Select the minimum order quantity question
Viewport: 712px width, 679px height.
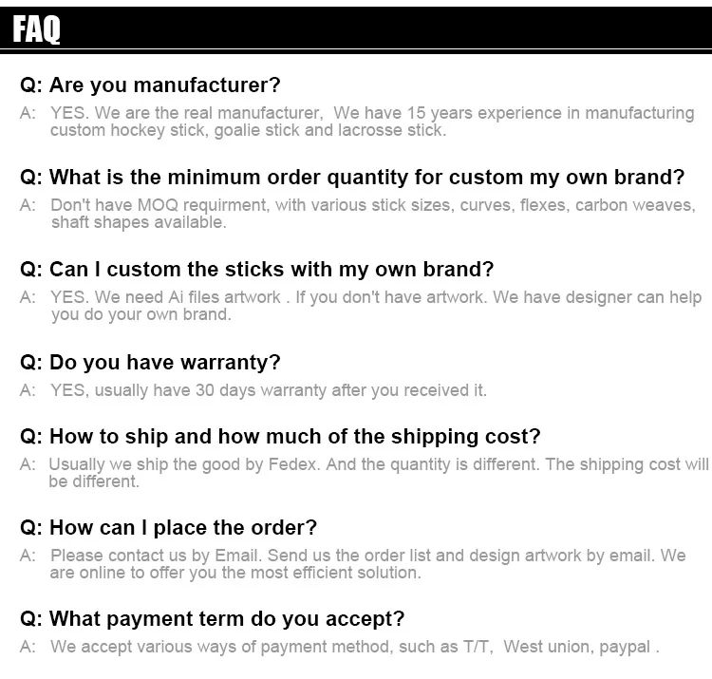tap(352, 178)
